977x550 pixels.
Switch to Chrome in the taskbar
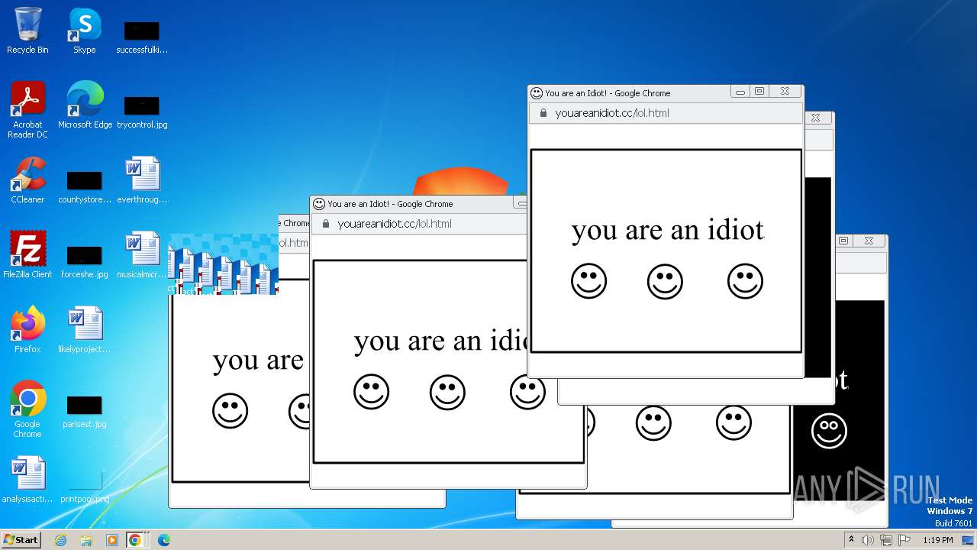coord(135,540)
